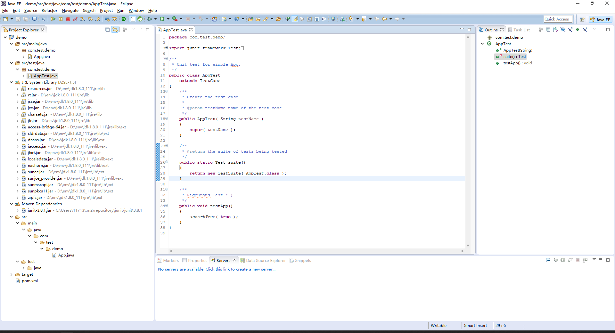The width and height of the screenshot is (615, 333).
Task: Click Sort alphabetically icon in Outline
Action: [555, 30]
